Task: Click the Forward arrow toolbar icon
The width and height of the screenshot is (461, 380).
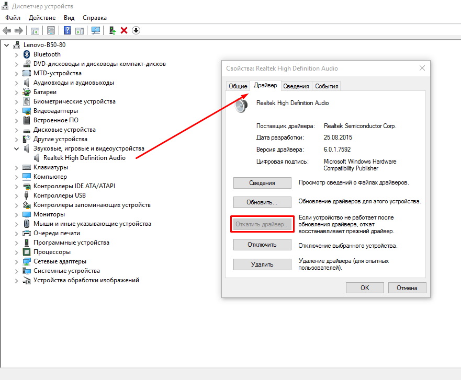Action: pos(18,30)
